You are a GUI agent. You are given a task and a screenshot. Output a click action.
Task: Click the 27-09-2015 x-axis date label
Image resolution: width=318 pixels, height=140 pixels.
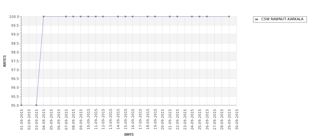(x=214, y=119)
